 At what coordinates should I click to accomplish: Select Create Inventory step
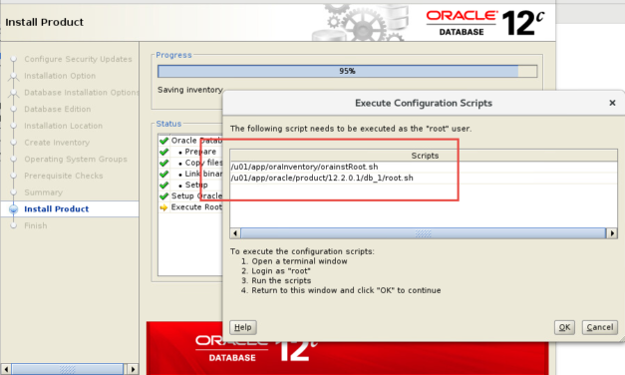pos(57,143)
